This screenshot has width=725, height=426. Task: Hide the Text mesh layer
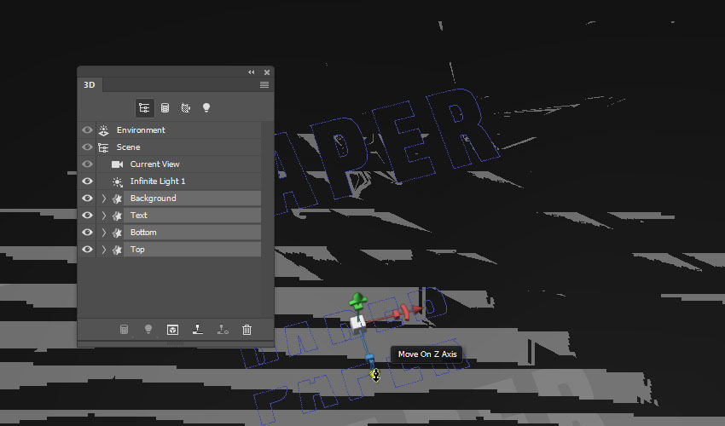pyautogui.click(x=87, y=216)
